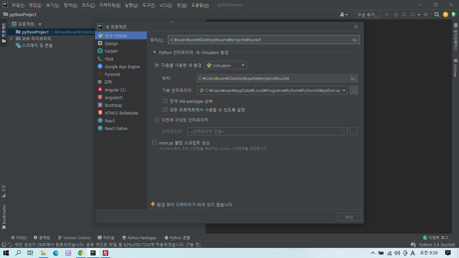
Task: Open the Code With Me user icon
Action: tap(344, 14)
